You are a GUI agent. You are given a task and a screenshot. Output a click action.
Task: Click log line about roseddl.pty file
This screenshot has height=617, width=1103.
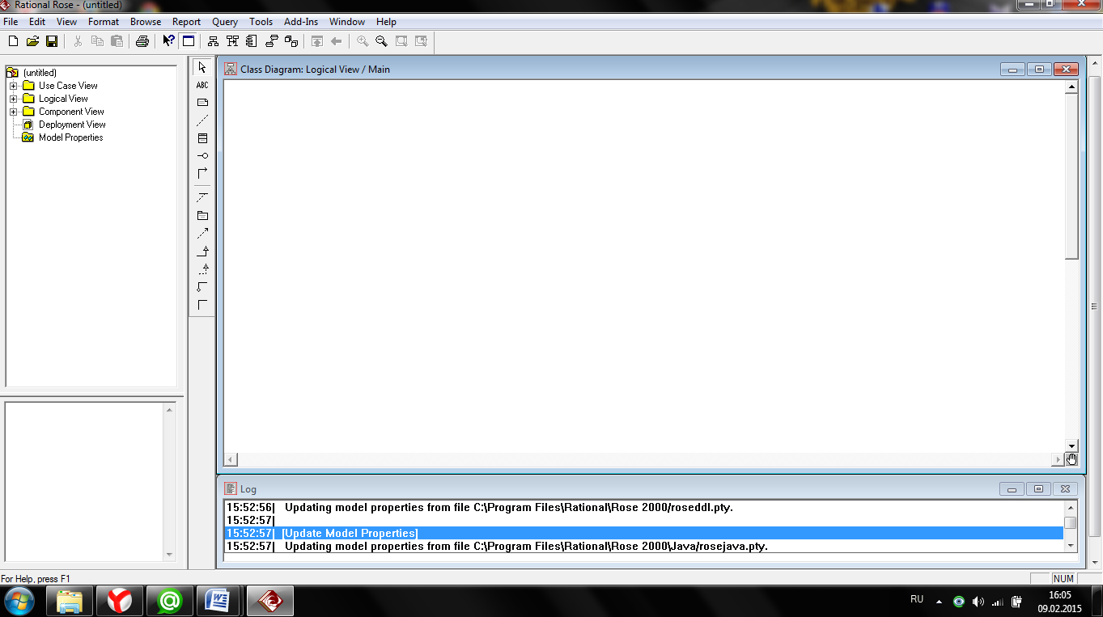643,508
